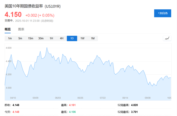Viewport: 177px width, 116px height.
Task: Click the line chart style icon
Action: pyautogui.click(x=167, y=38)
